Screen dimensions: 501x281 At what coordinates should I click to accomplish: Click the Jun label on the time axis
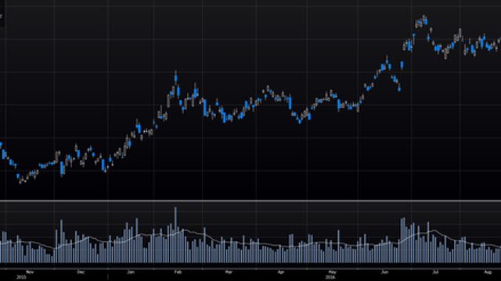click(x=384, y=272)
